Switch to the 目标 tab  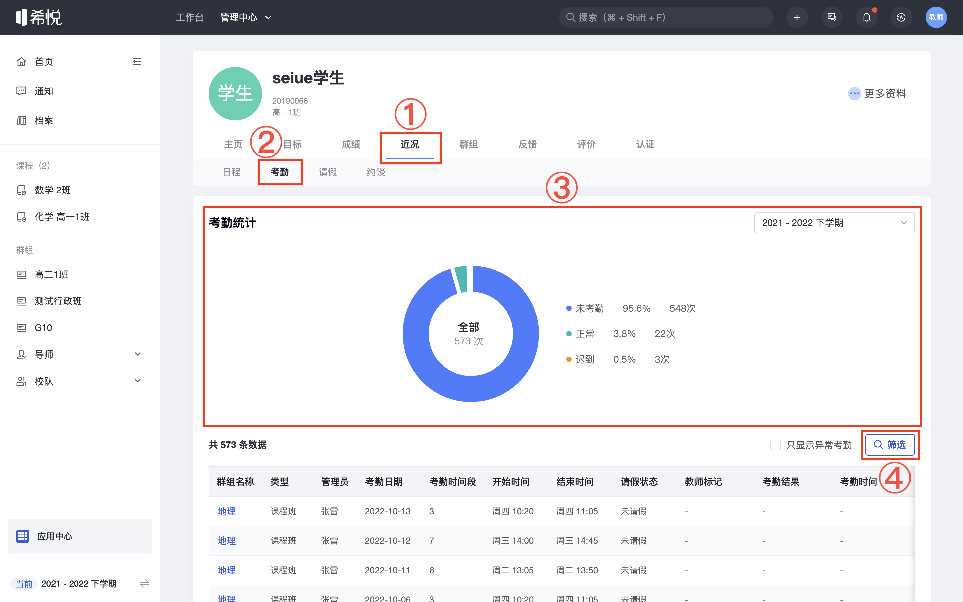coord(292,144)
